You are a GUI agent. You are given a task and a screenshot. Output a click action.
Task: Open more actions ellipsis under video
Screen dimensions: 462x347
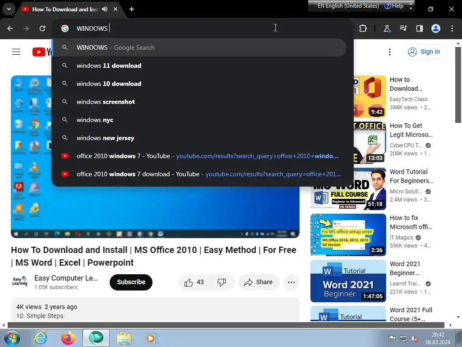pos(291,282)
